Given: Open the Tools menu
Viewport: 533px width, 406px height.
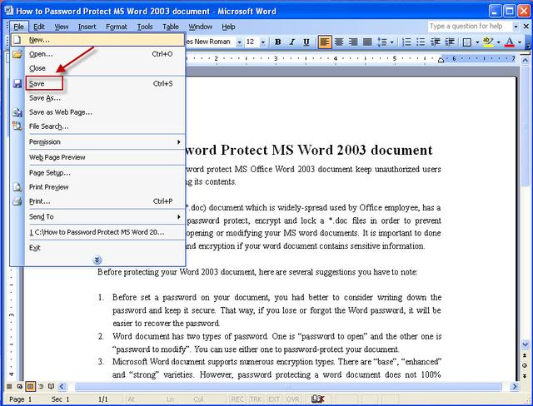Looking at the screenshot, I should tap(145, 27).
